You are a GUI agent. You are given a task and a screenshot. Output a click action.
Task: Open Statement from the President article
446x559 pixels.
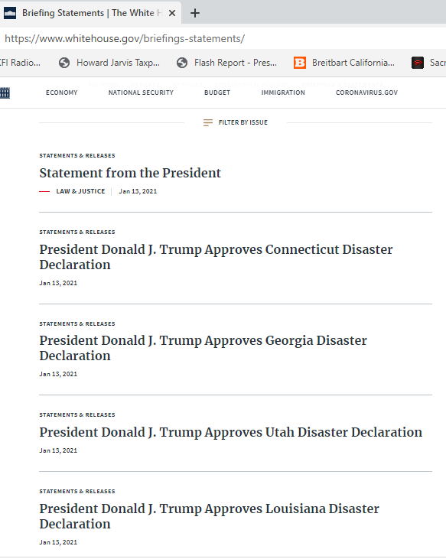pyautogui.click(x=130, y=173)
